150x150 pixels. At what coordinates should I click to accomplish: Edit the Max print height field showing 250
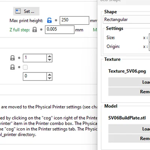[74, 20]
